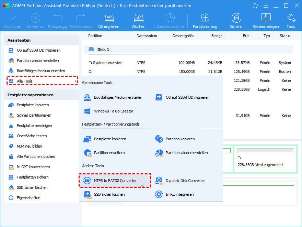Open Dynamic Disk Converter
Screen dimensions: 302x227
point(180,181)
